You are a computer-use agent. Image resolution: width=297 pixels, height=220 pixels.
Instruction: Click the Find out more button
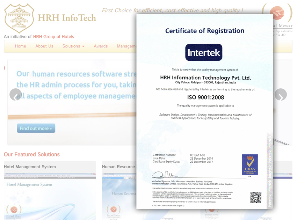click(36, 128)
